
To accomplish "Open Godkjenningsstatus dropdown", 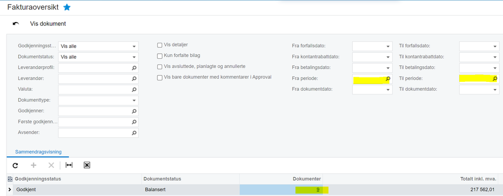I will (134, 46).
